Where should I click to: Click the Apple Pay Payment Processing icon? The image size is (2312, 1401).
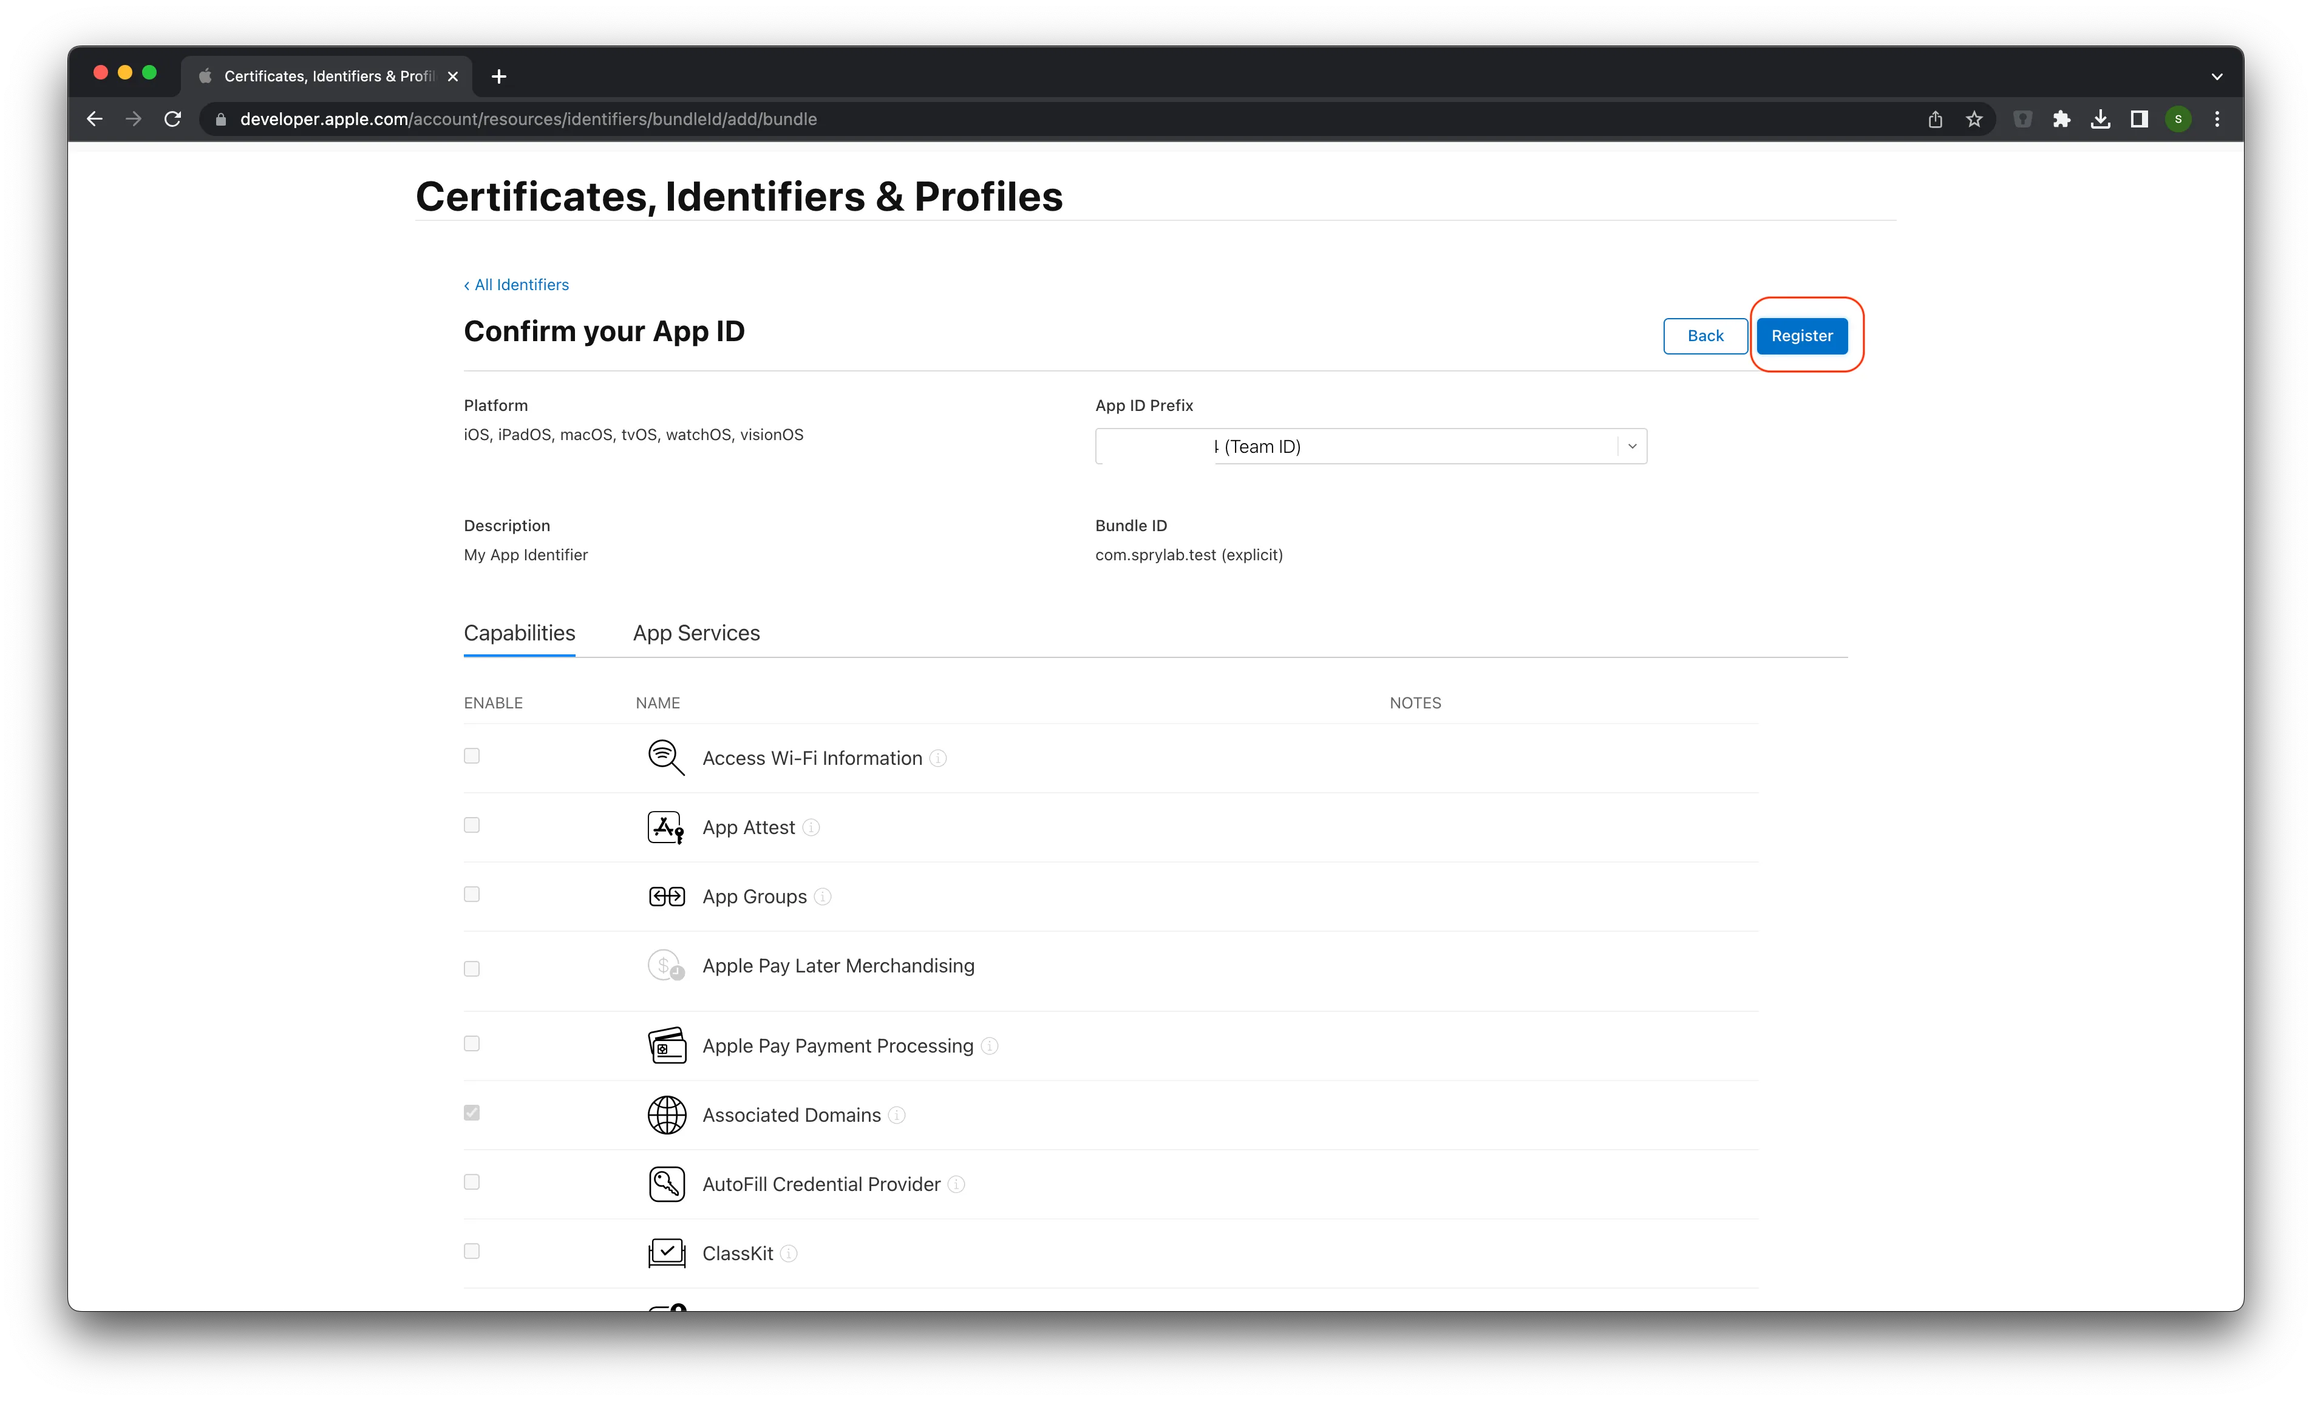pos(666,1045)
